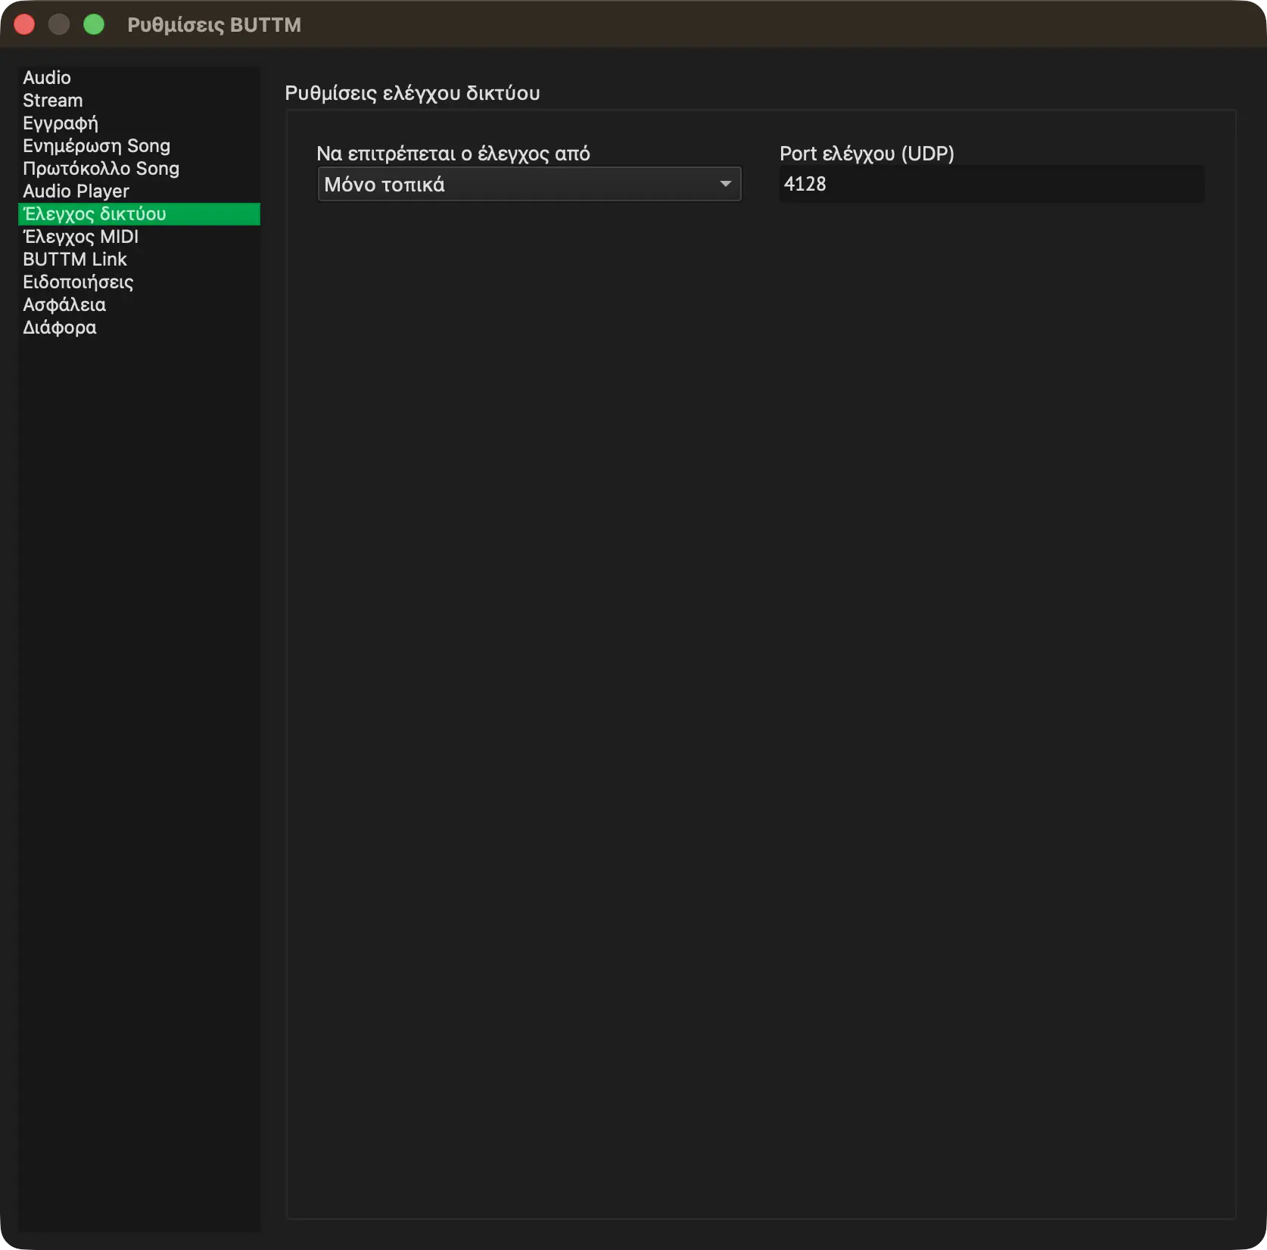Viewport: 1267px width, 1250px height.
Task: Go to Ειδοποιήσεις settings
Action: pyautogui.click(x=139, y=282)
